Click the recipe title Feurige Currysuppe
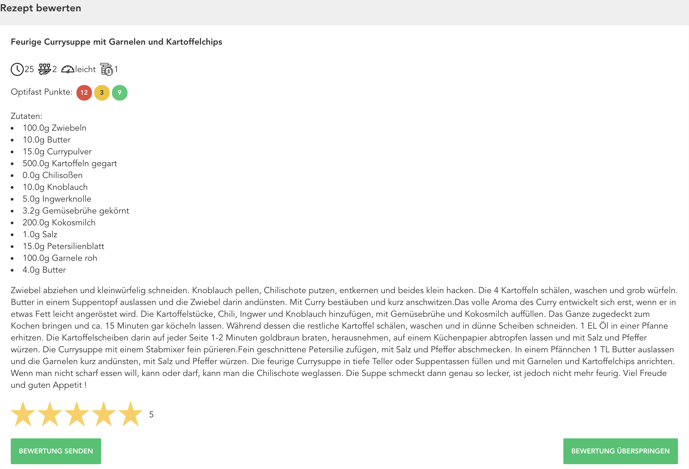689x469 pixels. [116, 42]
